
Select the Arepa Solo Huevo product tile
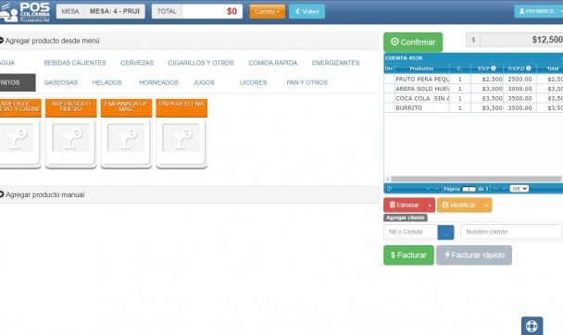tap(71, 133)
